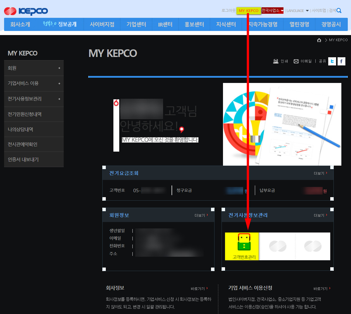Click the KEPCO logo
This screenshot has height=314, width=351.
(26, 11)
